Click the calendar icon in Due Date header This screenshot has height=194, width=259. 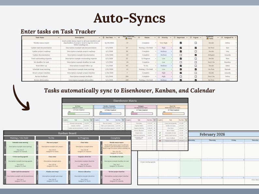103,37
